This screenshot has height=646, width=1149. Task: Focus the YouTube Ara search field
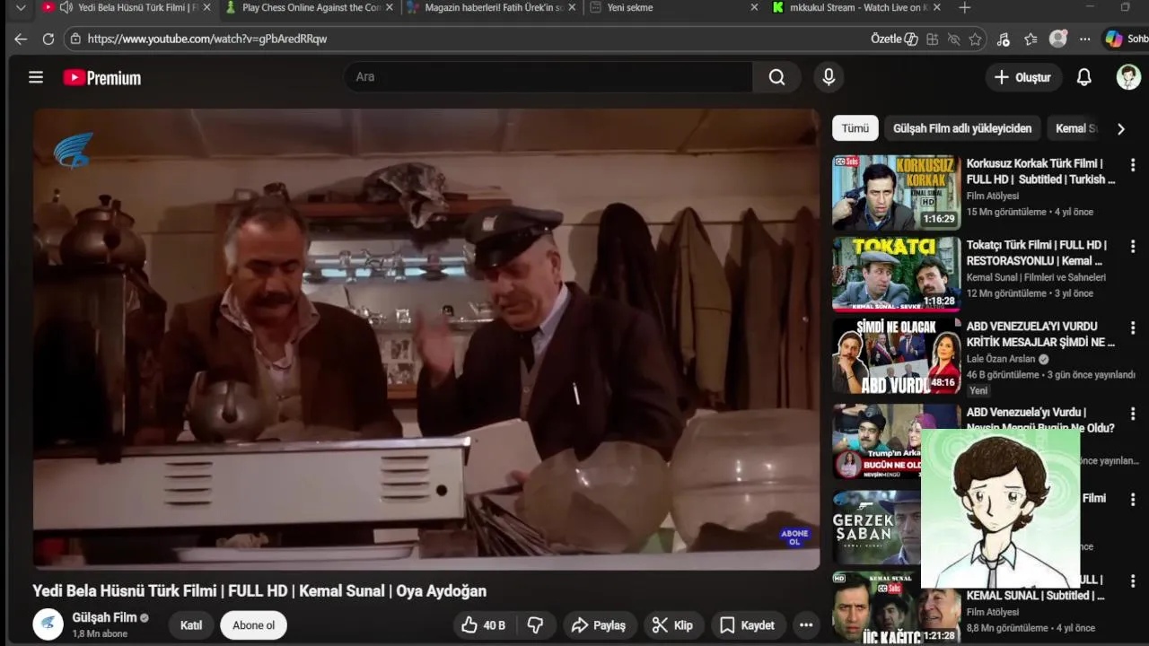coord(548,77)
